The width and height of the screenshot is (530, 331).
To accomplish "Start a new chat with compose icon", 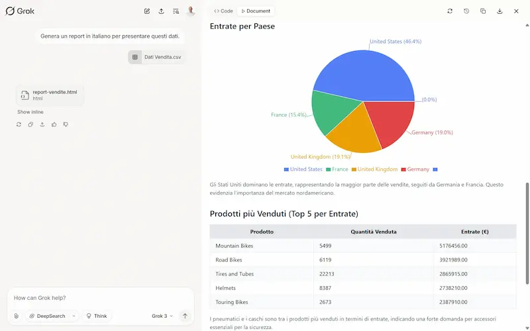I will coord(147,11).
